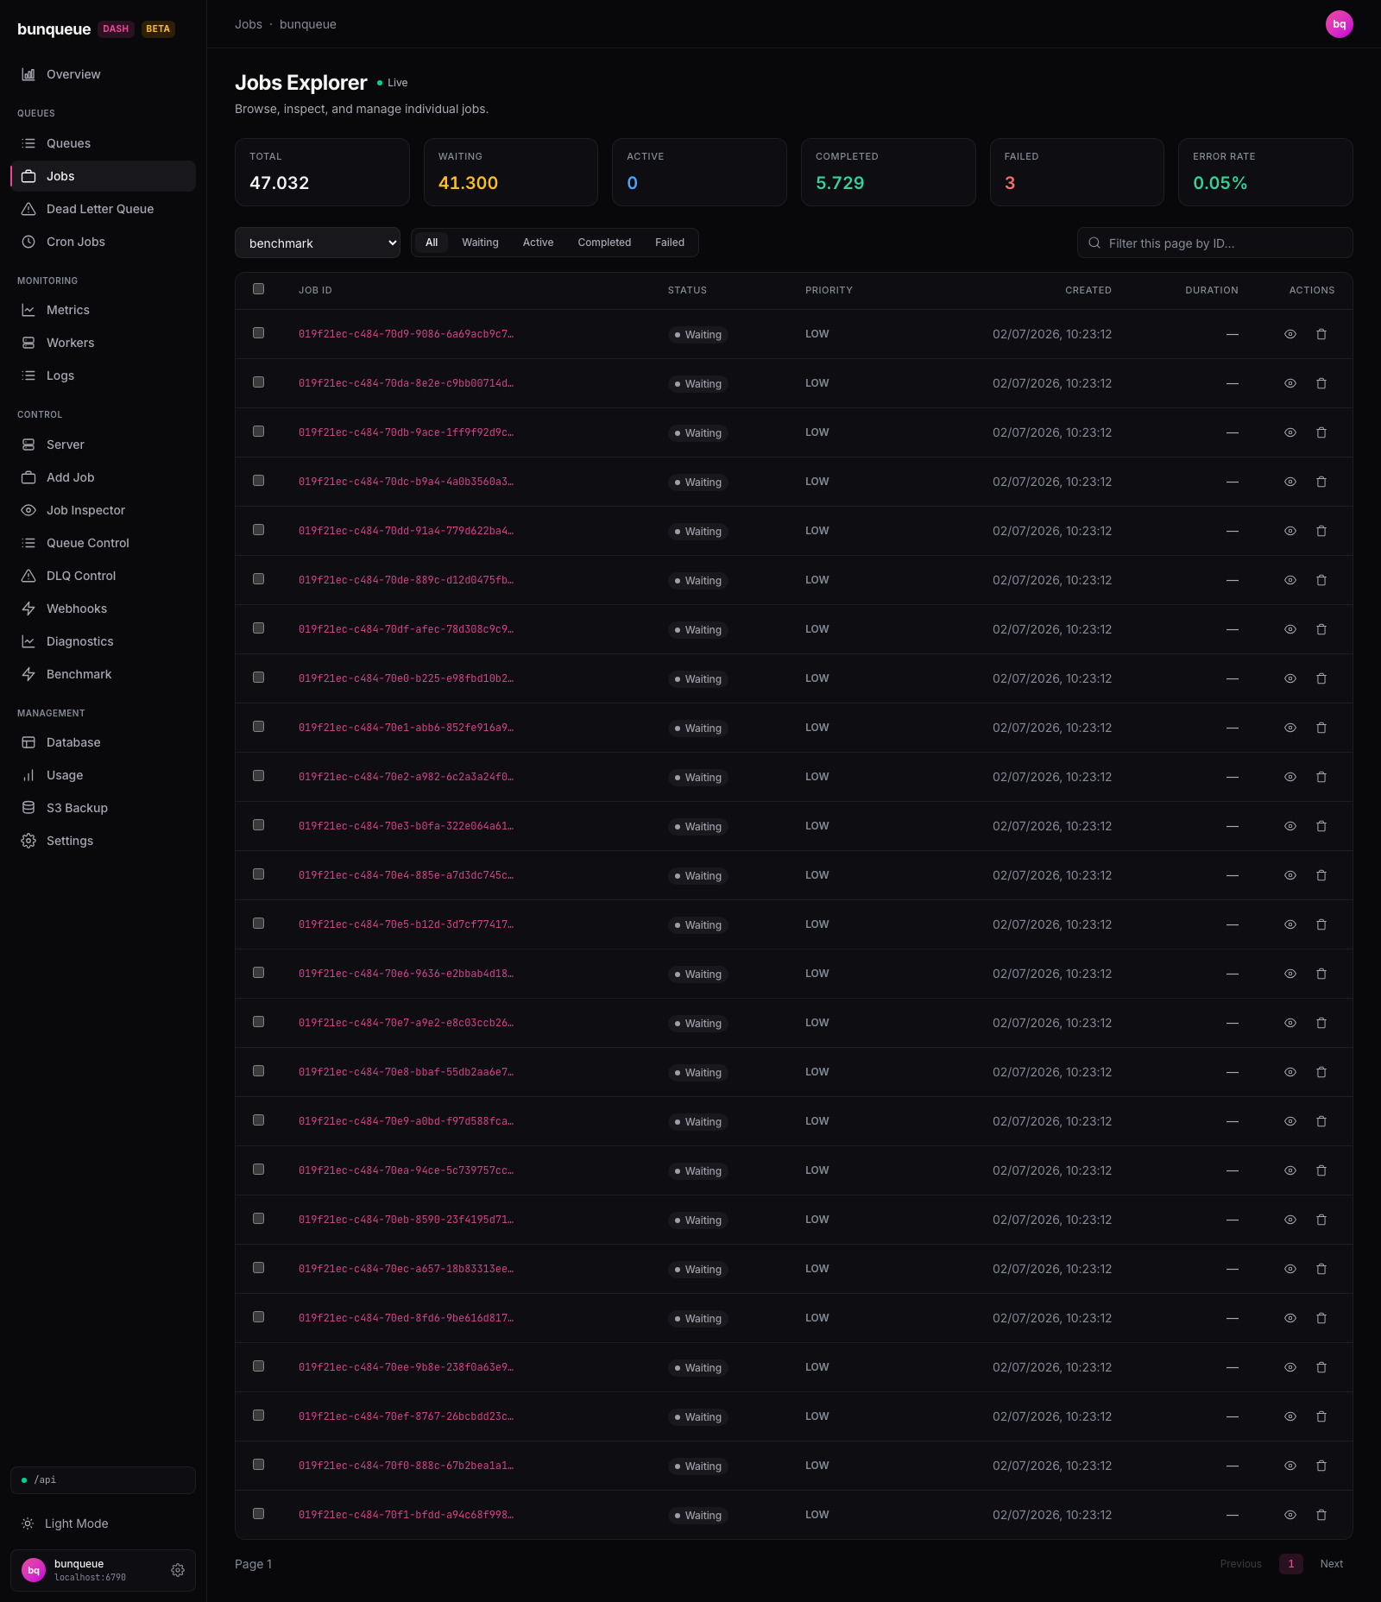Click the gear icon beside bunqueue localhost

(x=178, y=1570)
